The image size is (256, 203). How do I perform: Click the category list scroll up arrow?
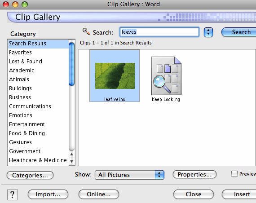tap(71, 154)
